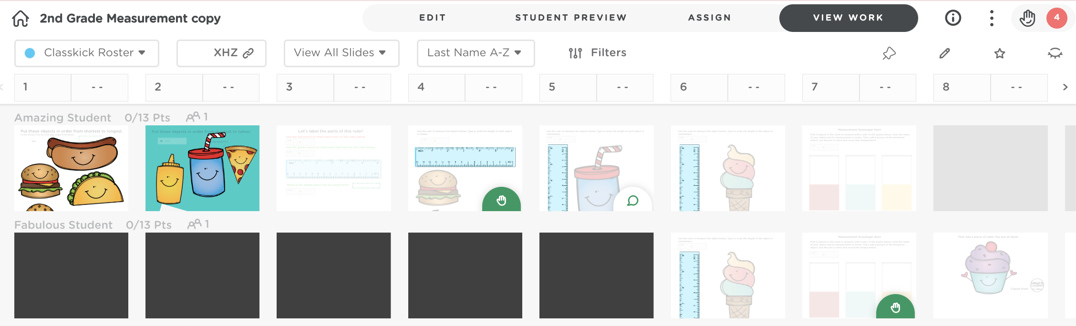Click the blue roster color dot
1076x326 pixels.
click(30, 53)
